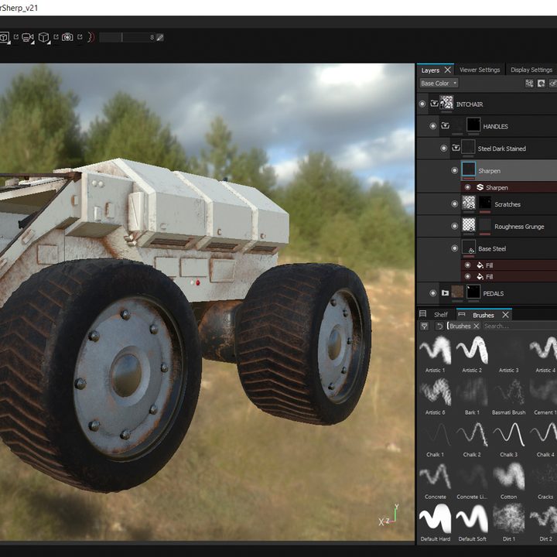This screenshot has width=557, height=557.
Task: Click the Shelf panel list icon
Action: 422,314
